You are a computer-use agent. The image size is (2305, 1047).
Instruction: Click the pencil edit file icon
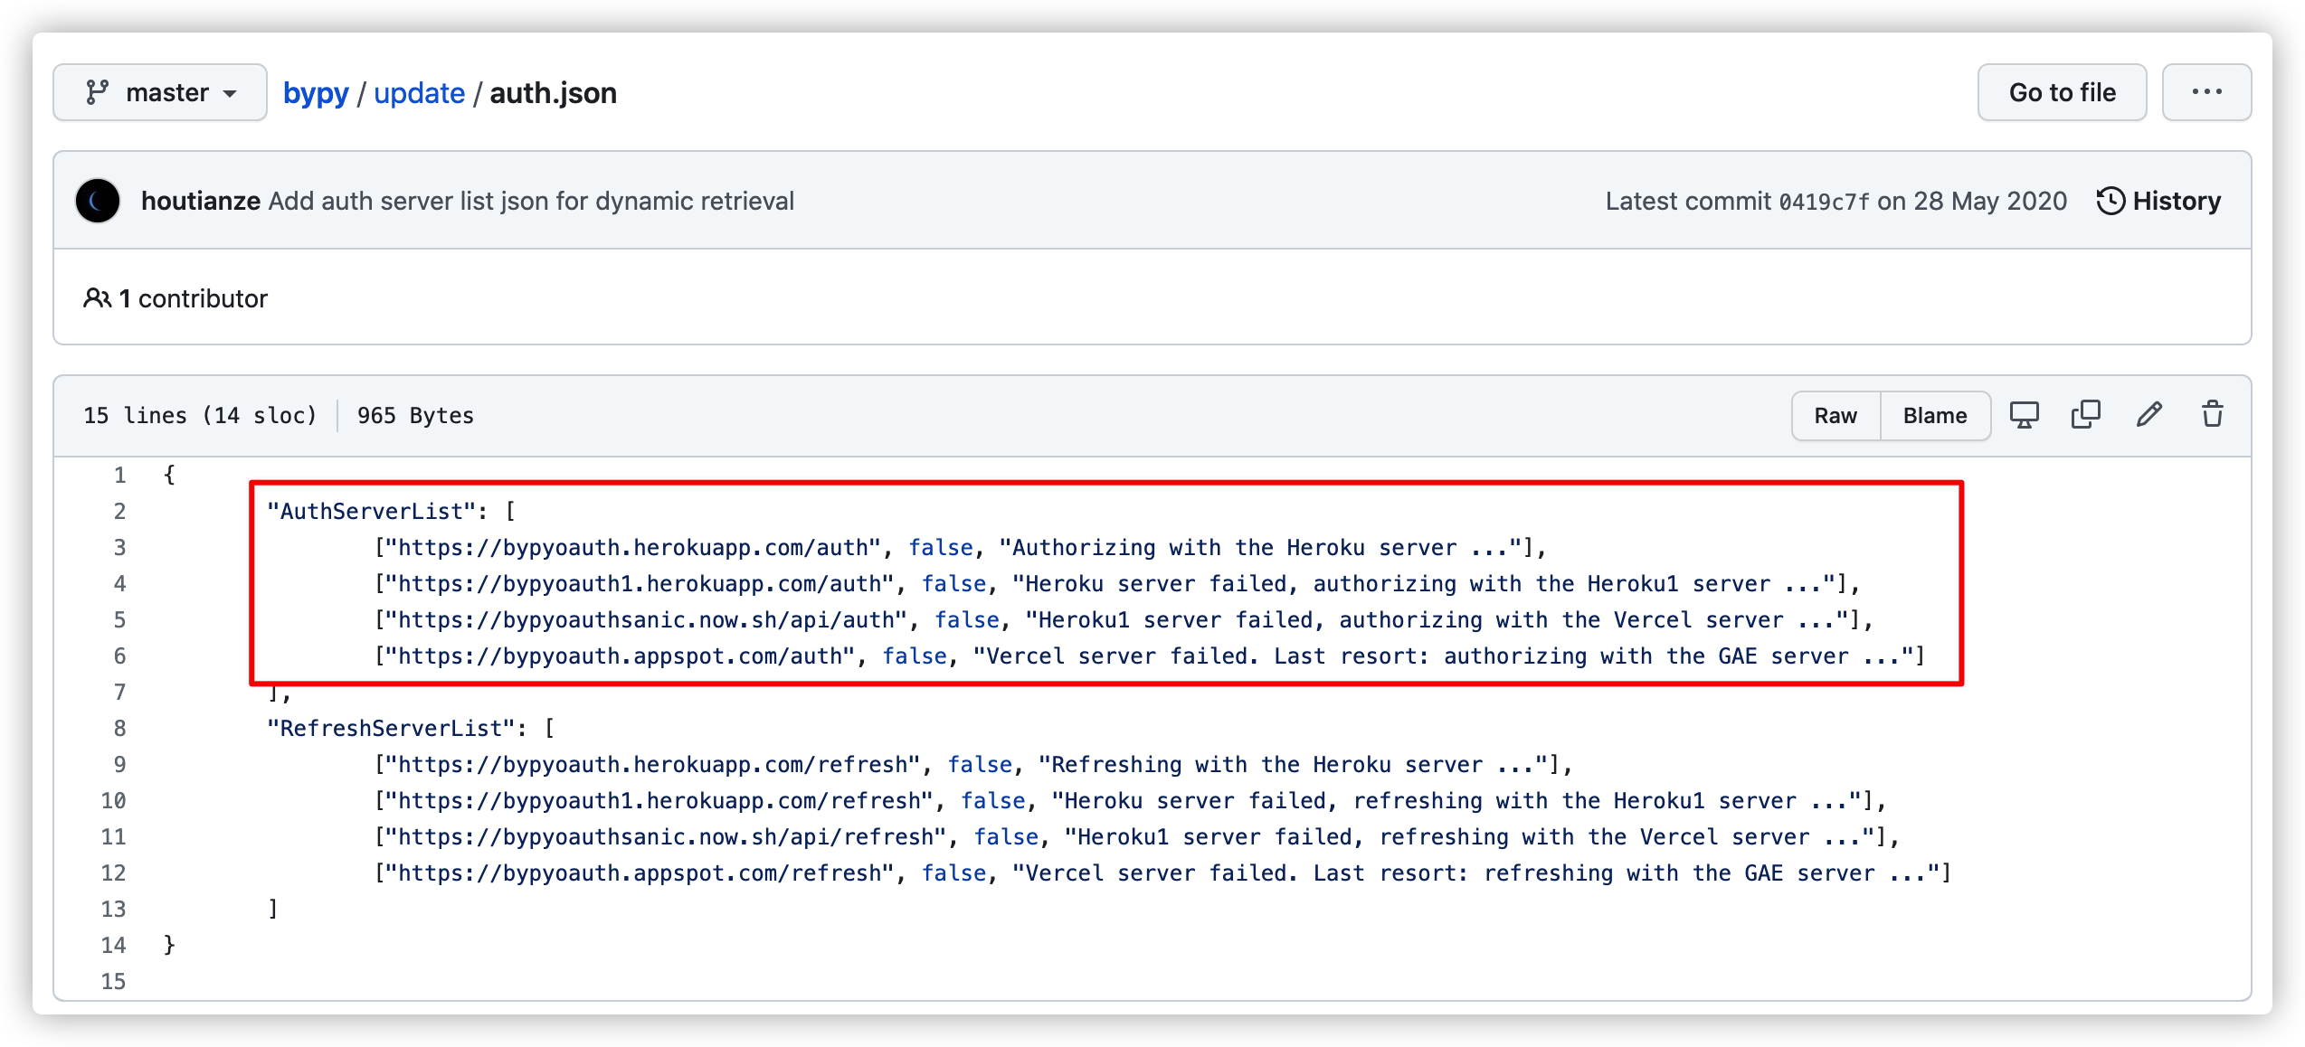click(2149, 415)
